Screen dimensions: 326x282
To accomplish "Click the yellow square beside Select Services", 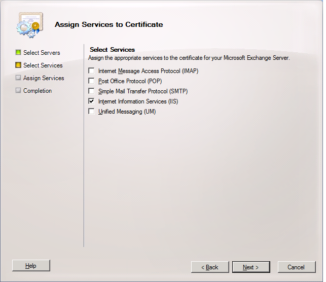I will point(18,65).
